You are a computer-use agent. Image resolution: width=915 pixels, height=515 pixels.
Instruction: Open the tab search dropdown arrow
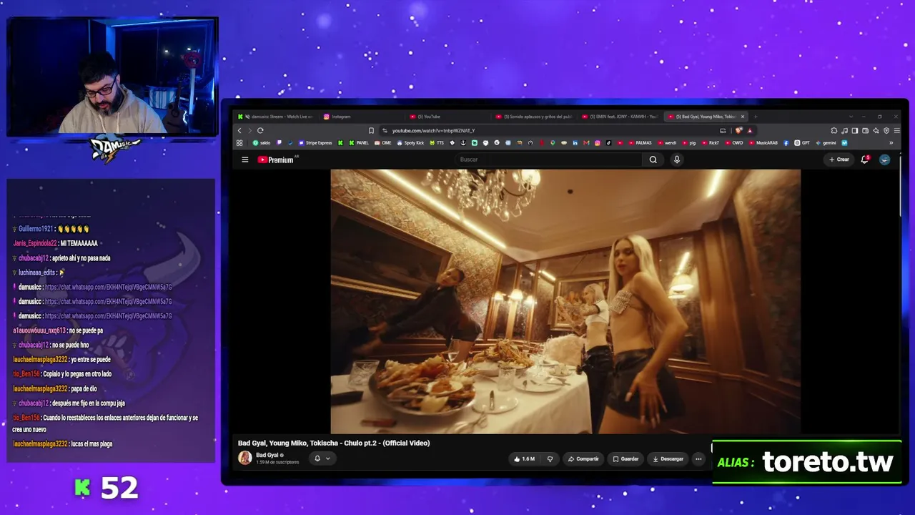[x=851, y=117]
